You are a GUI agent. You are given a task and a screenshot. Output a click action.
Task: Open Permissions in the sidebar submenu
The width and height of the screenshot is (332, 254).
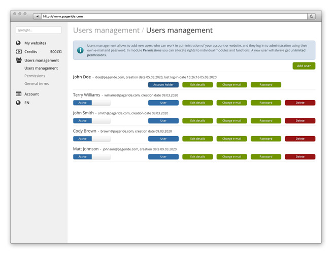(x=35, y=76)
